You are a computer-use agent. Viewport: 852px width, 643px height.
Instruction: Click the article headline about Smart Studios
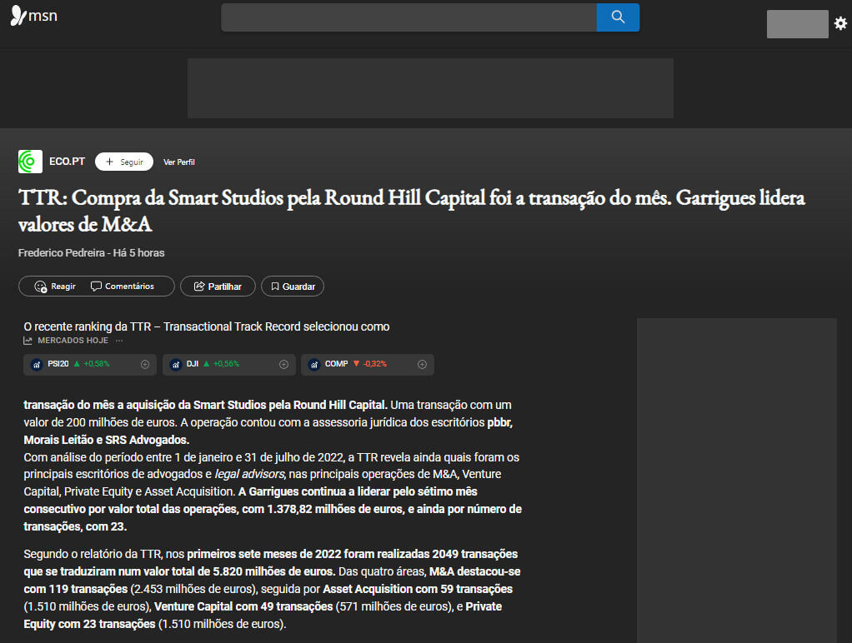(411, 211)
